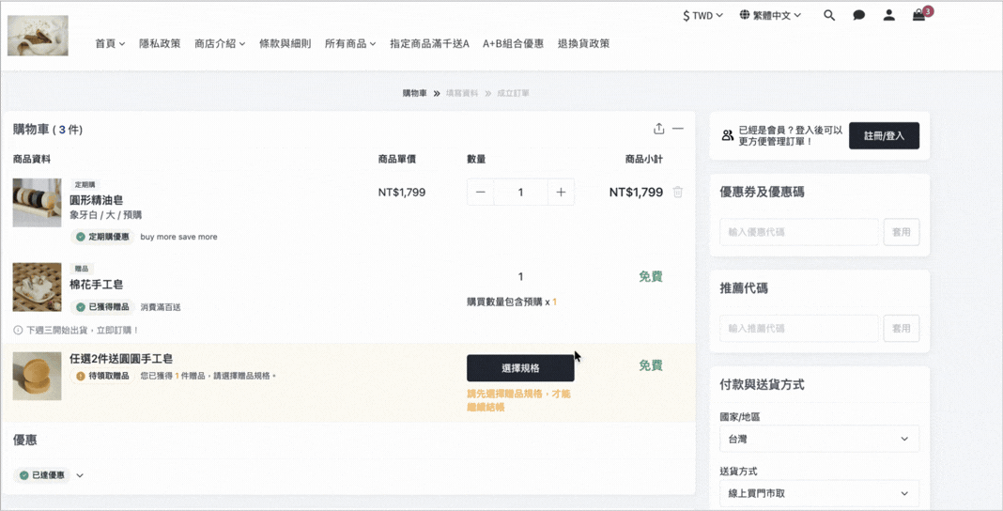Open 條款與細則 menu item
1003x511 pixels.
tap(285, 43)
